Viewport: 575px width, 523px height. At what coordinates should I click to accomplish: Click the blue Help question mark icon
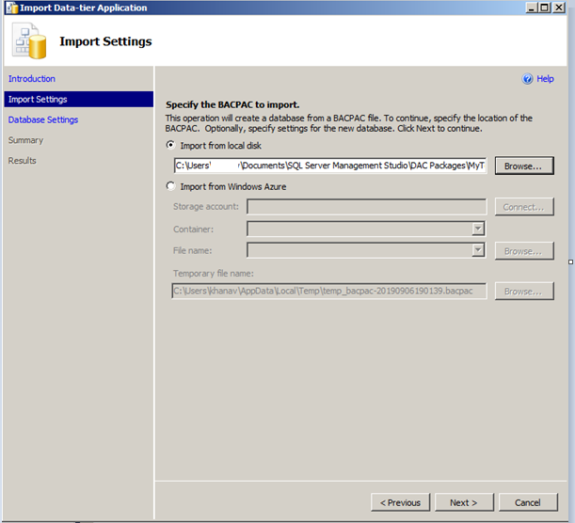click(527, 80)
